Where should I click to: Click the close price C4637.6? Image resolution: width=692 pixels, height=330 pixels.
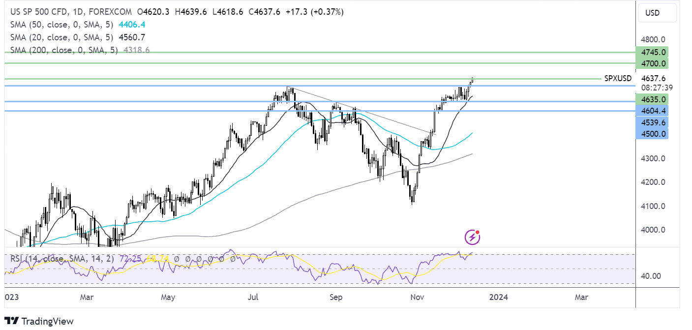point(264,11)
